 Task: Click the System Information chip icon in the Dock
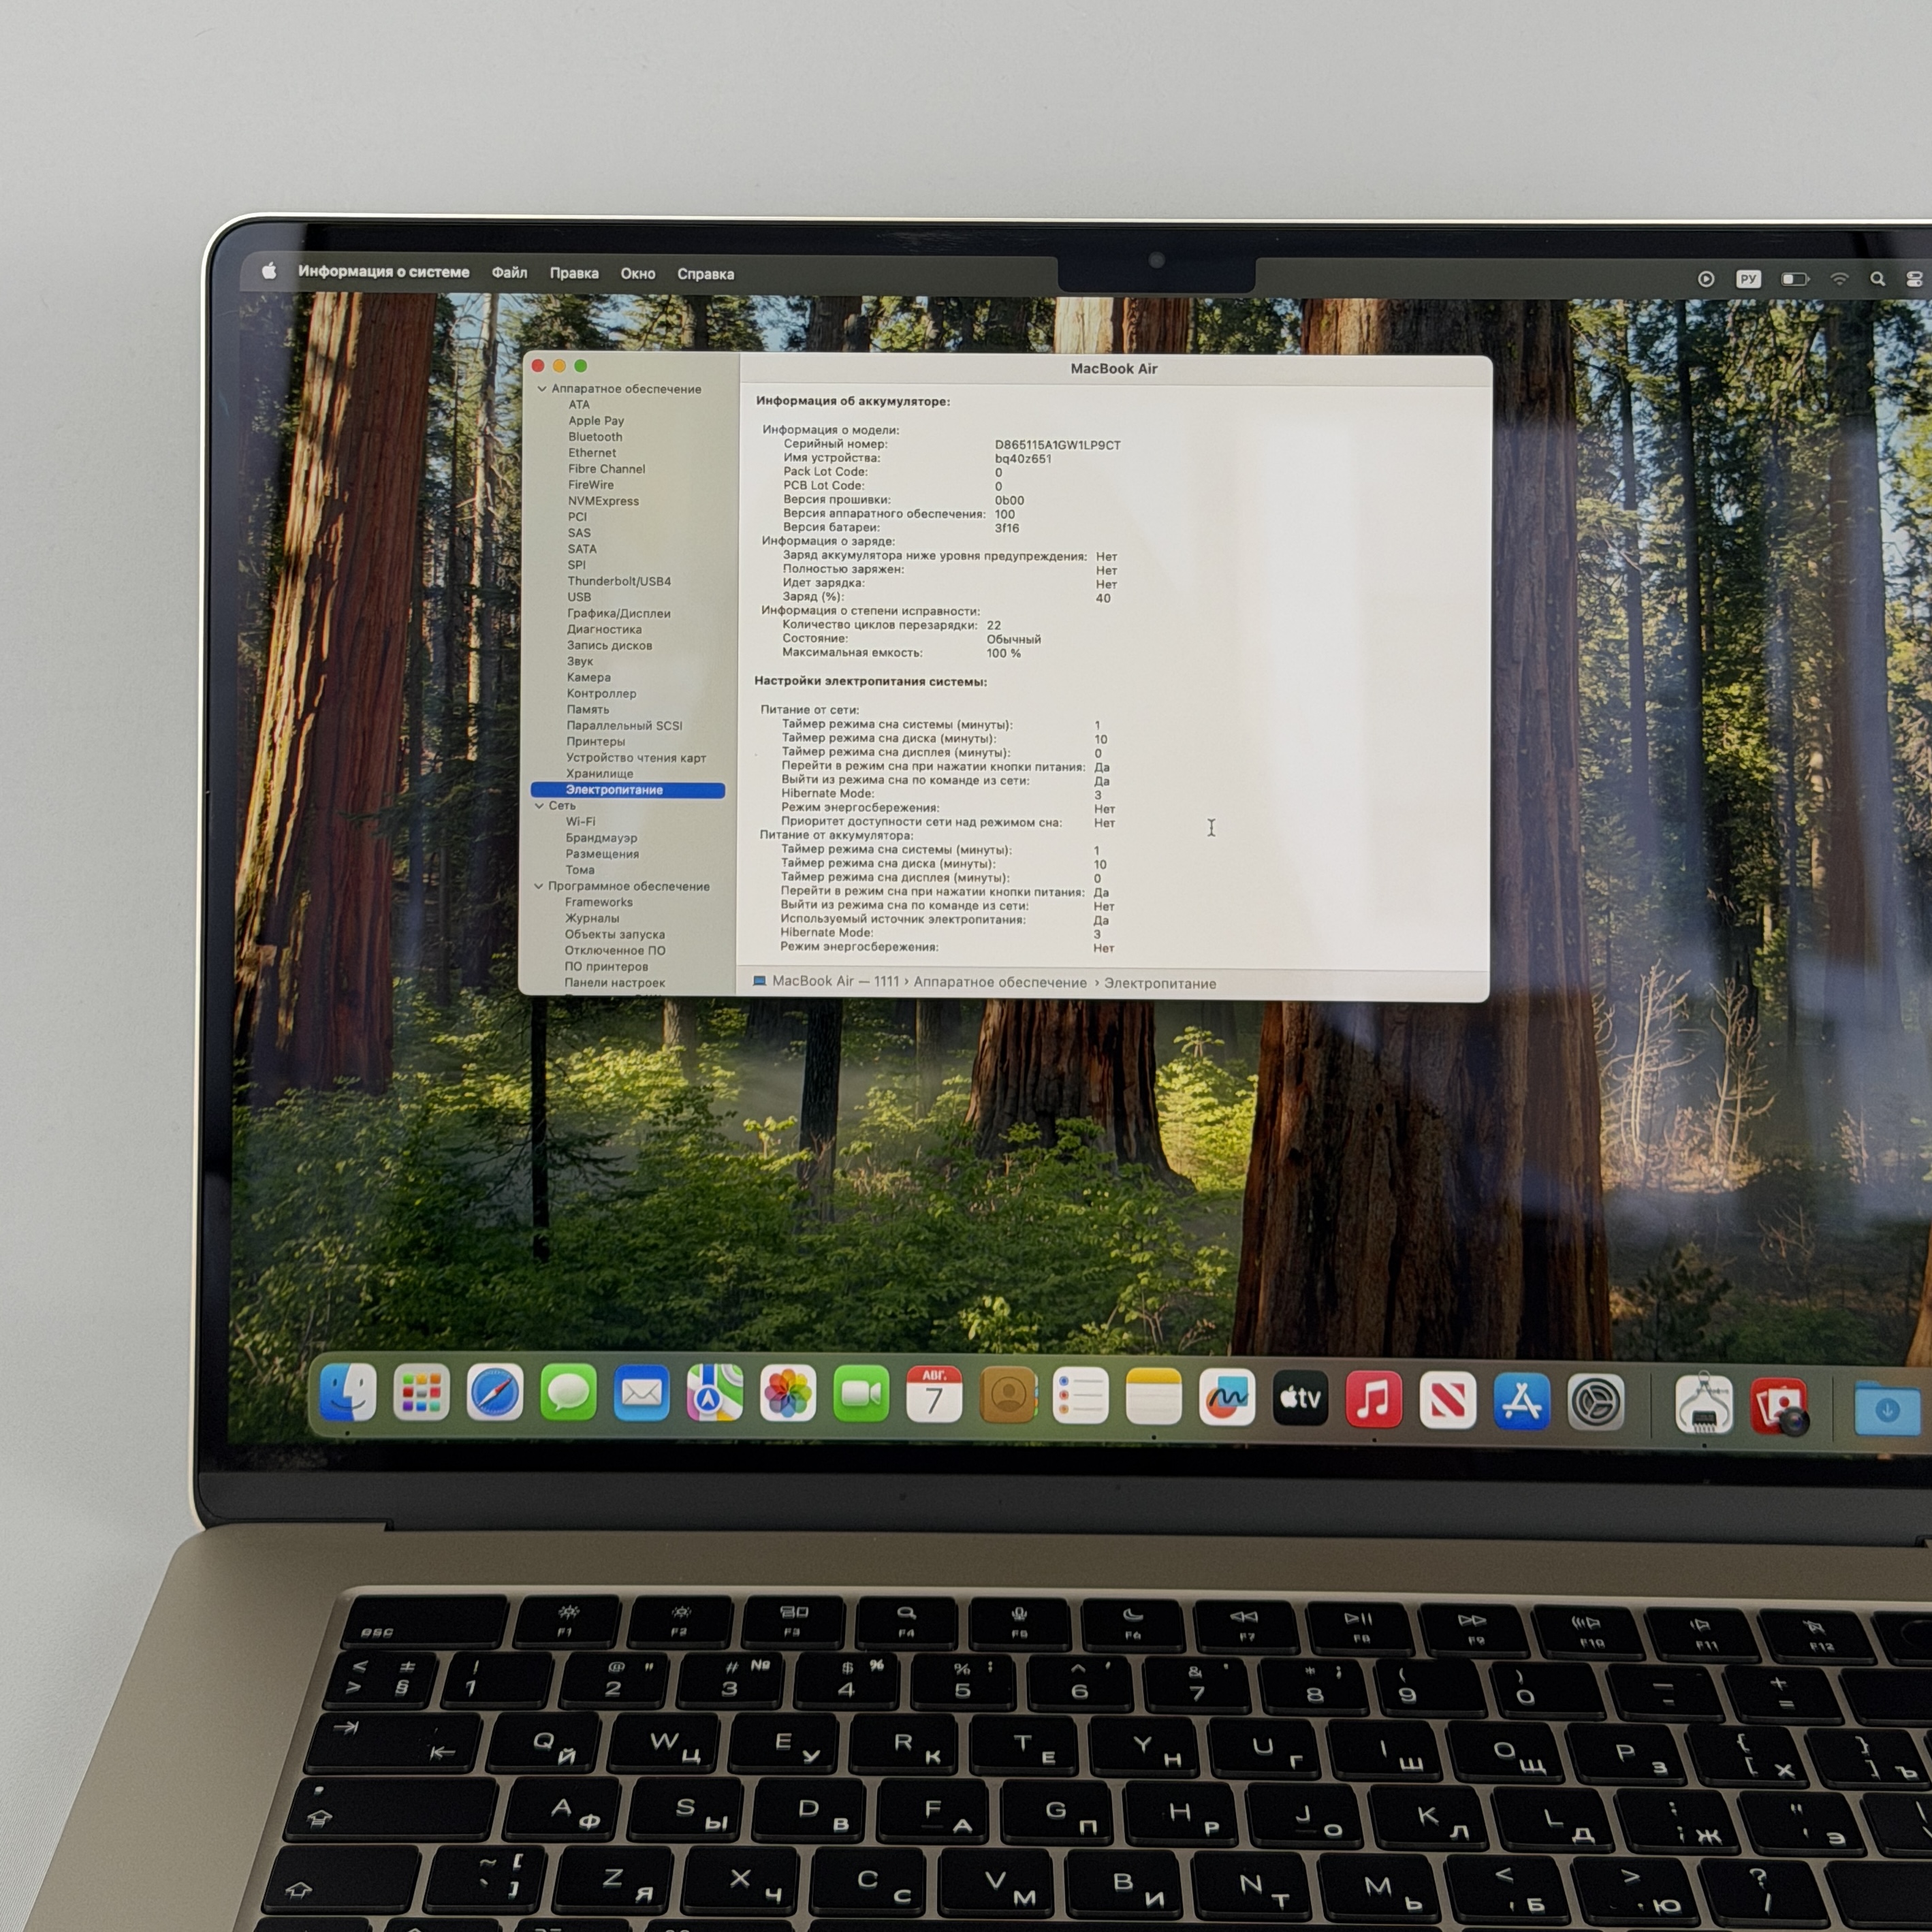(1704, 1404)
